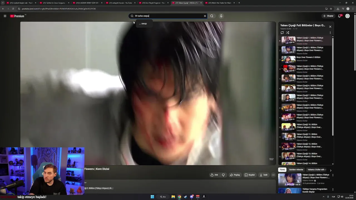Select the Seriden videolar filter chip
356x200 pixels.
[296, 170]
